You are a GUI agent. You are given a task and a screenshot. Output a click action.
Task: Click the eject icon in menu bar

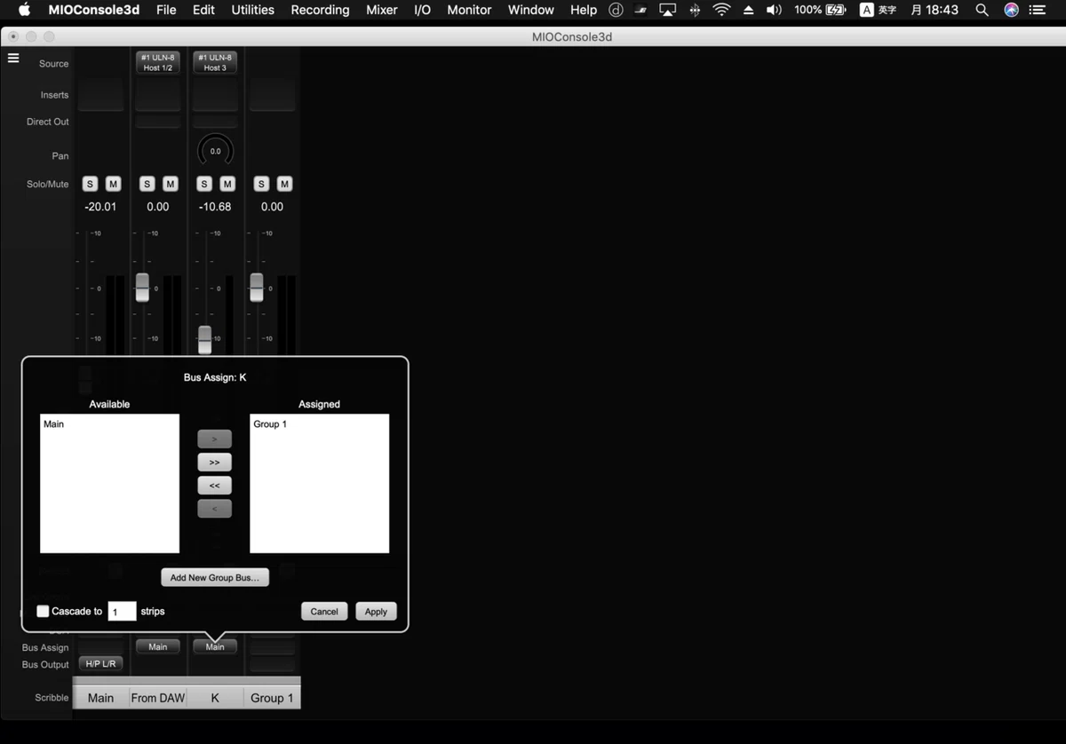click(x=748, y=10)
